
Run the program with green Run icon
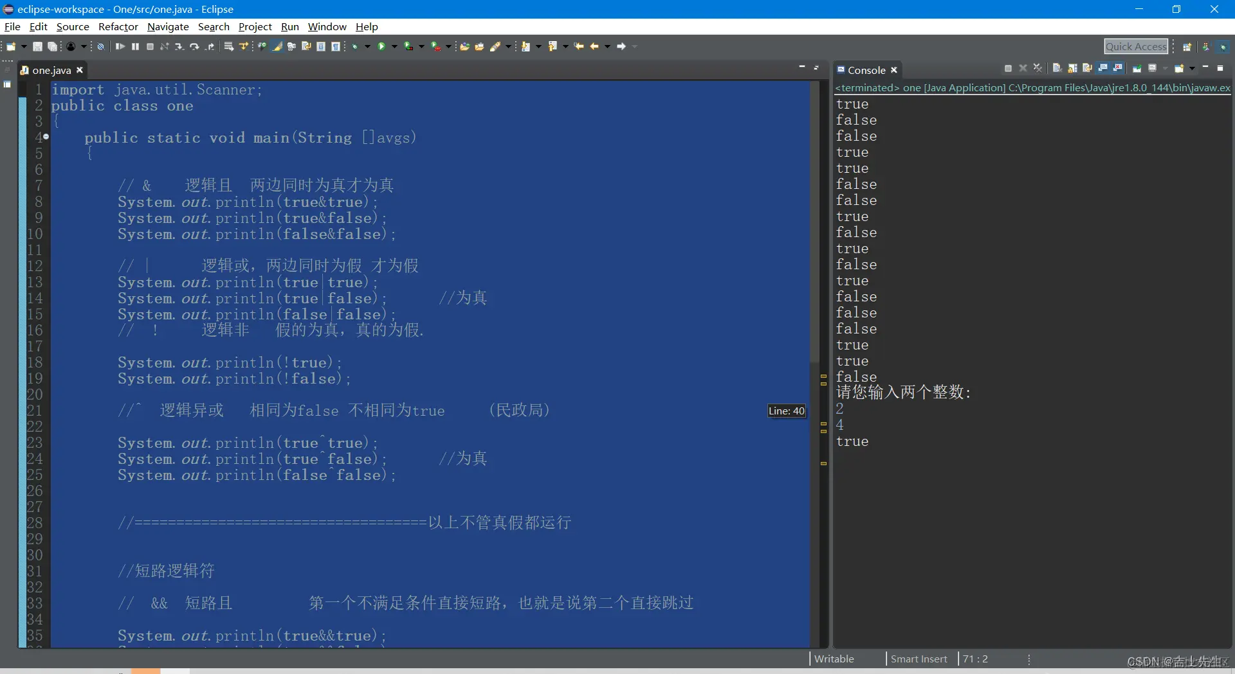[381, 46]
